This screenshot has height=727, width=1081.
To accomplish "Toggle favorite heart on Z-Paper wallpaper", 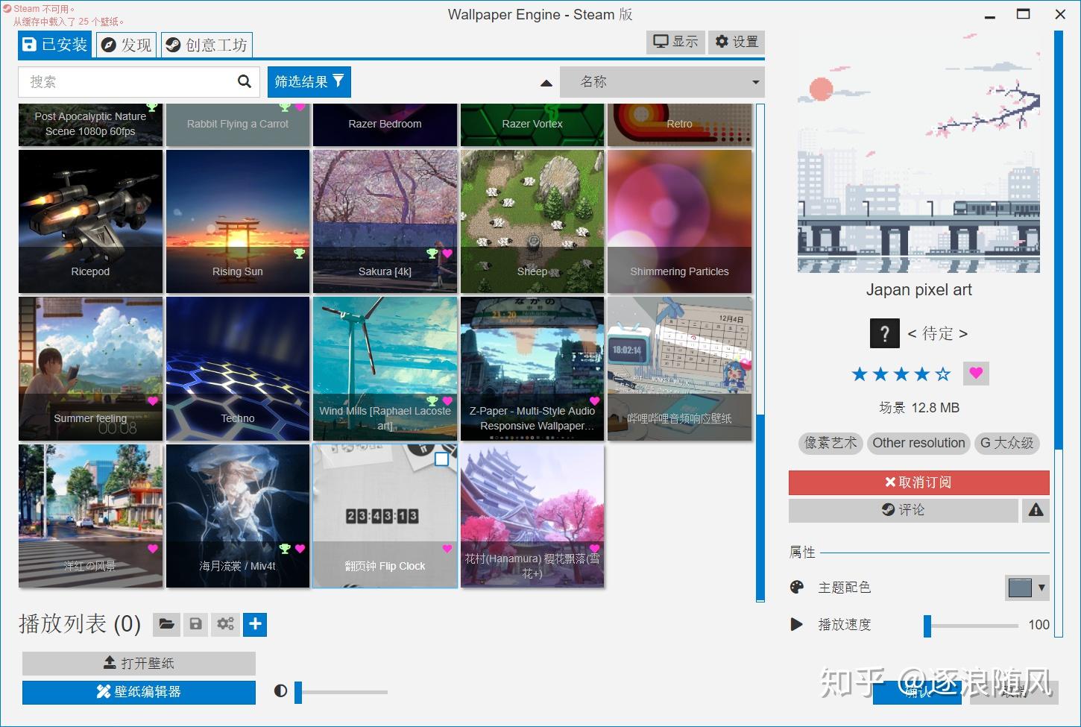I will (x=595, y=400).
